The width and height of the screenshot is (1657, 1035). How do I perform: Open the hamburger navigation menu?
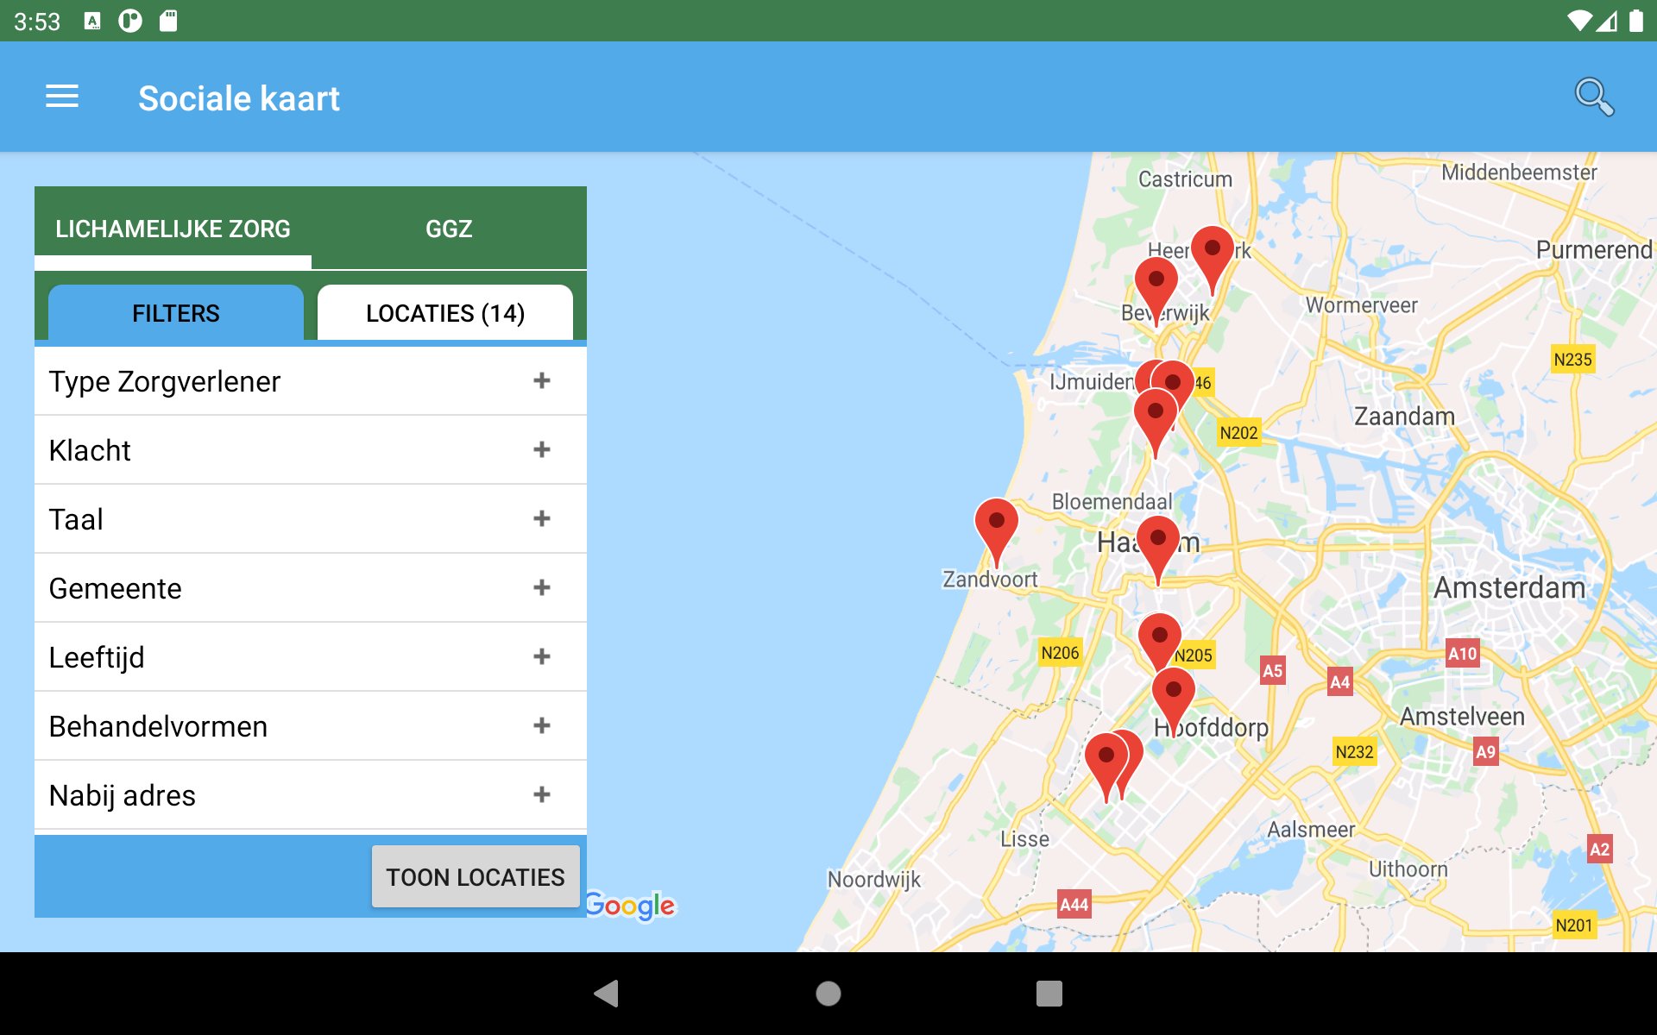click(x=62, y=97)
